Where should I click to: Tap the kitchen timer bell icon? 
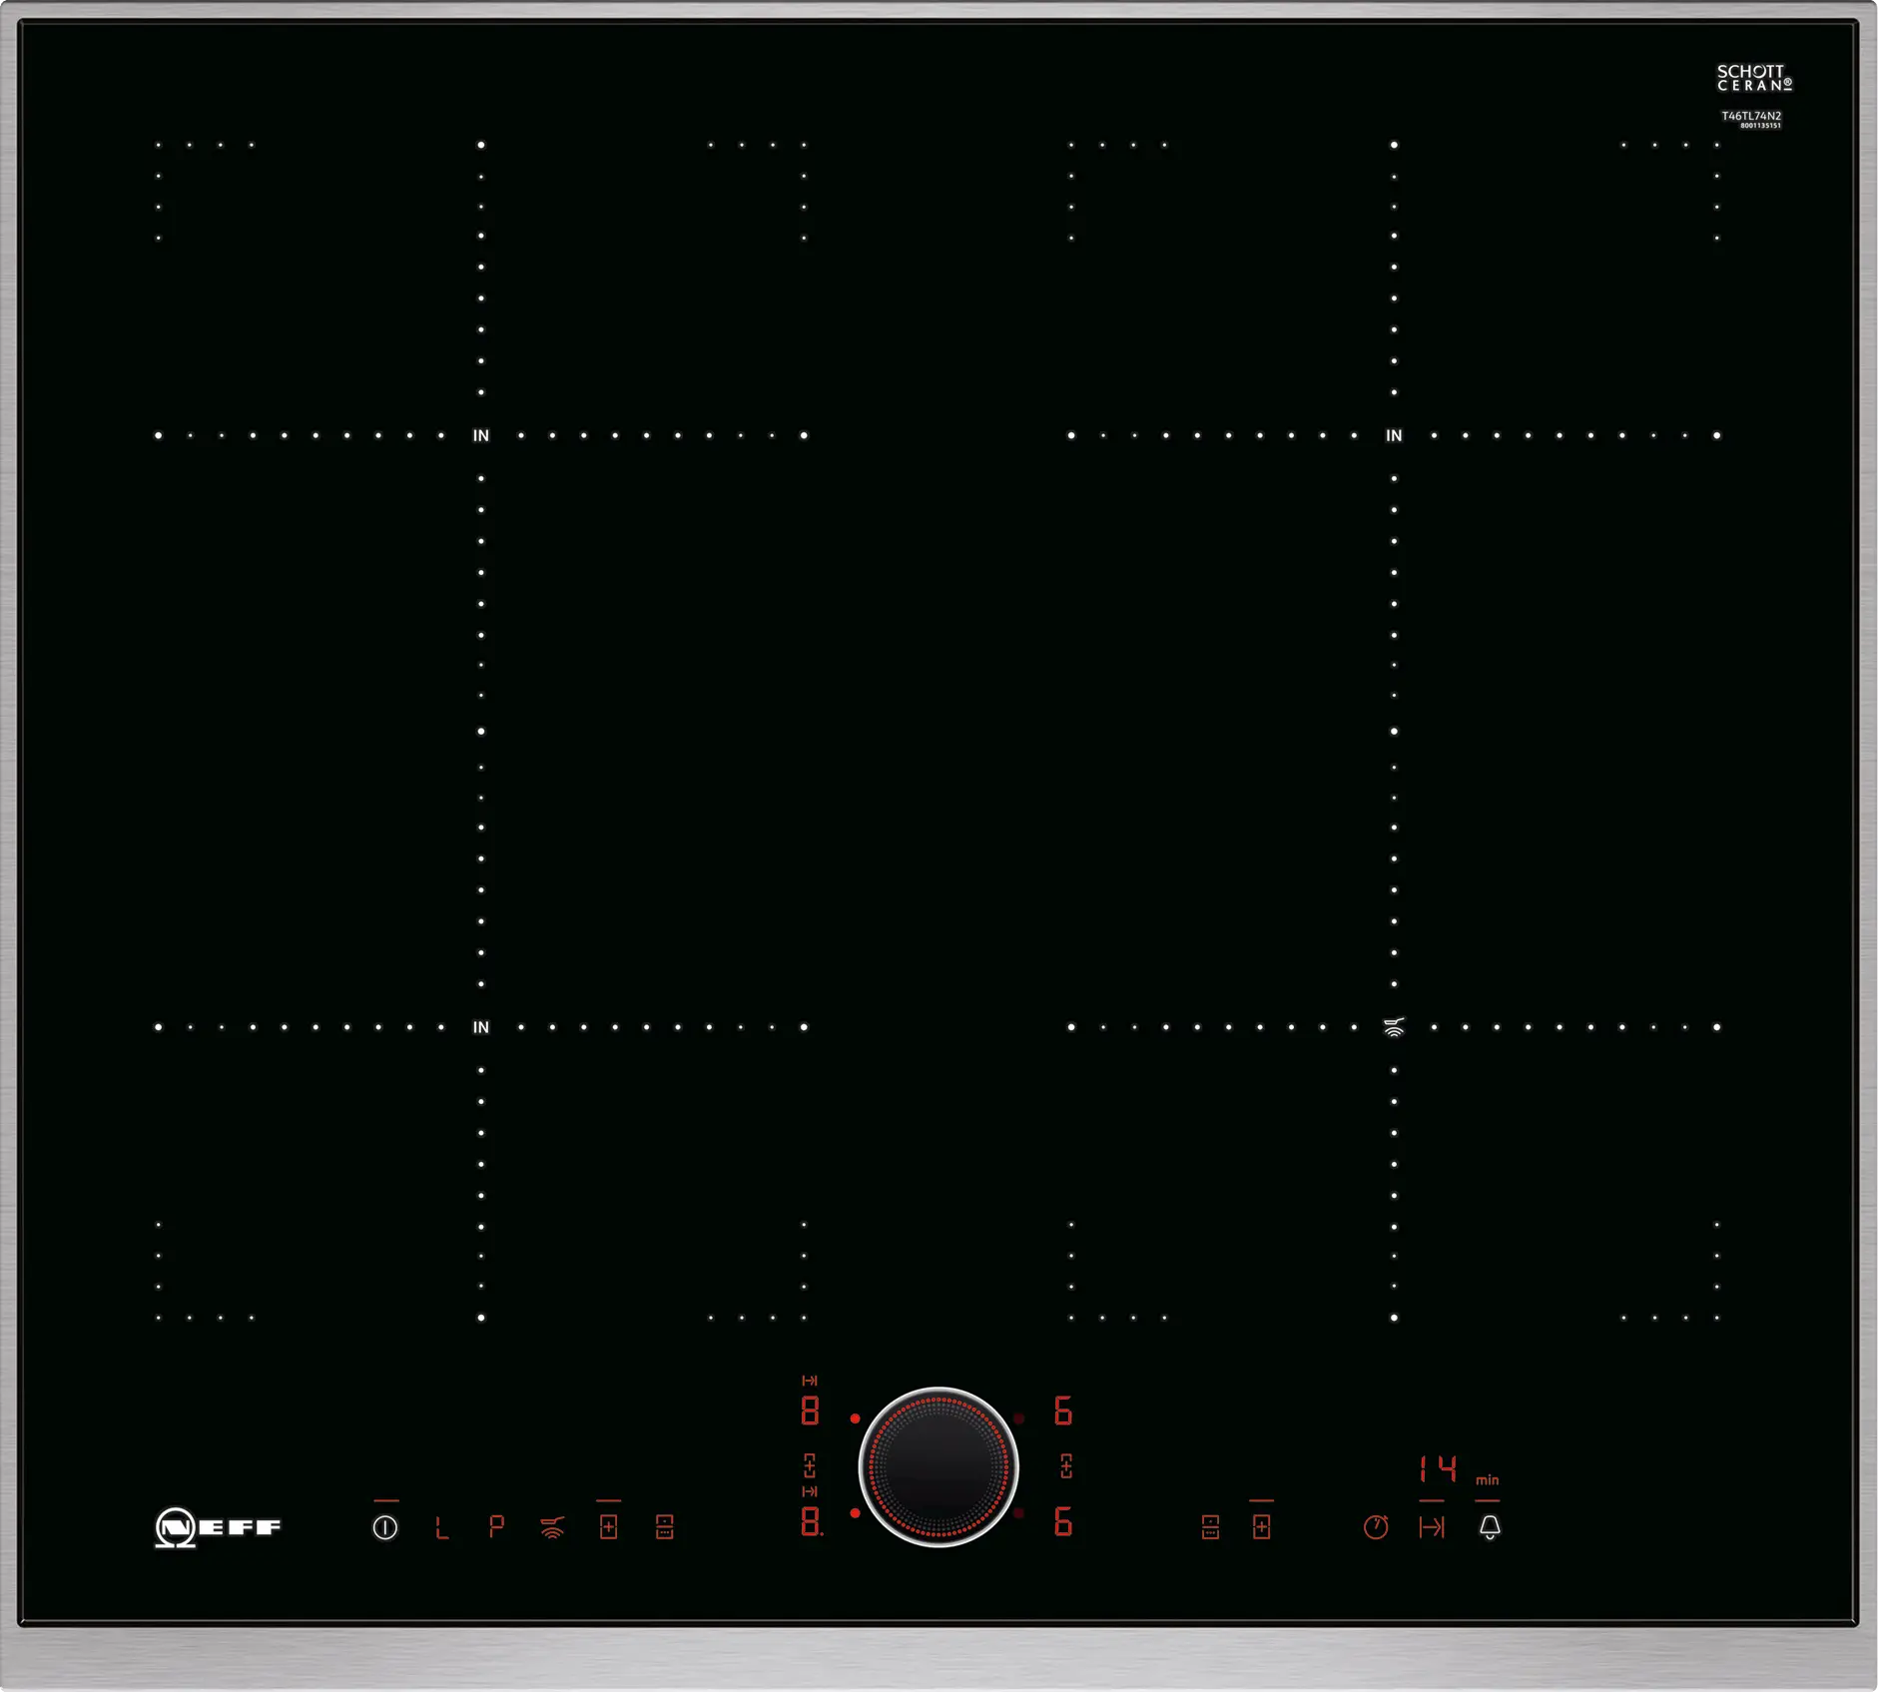point(1489,1527)
